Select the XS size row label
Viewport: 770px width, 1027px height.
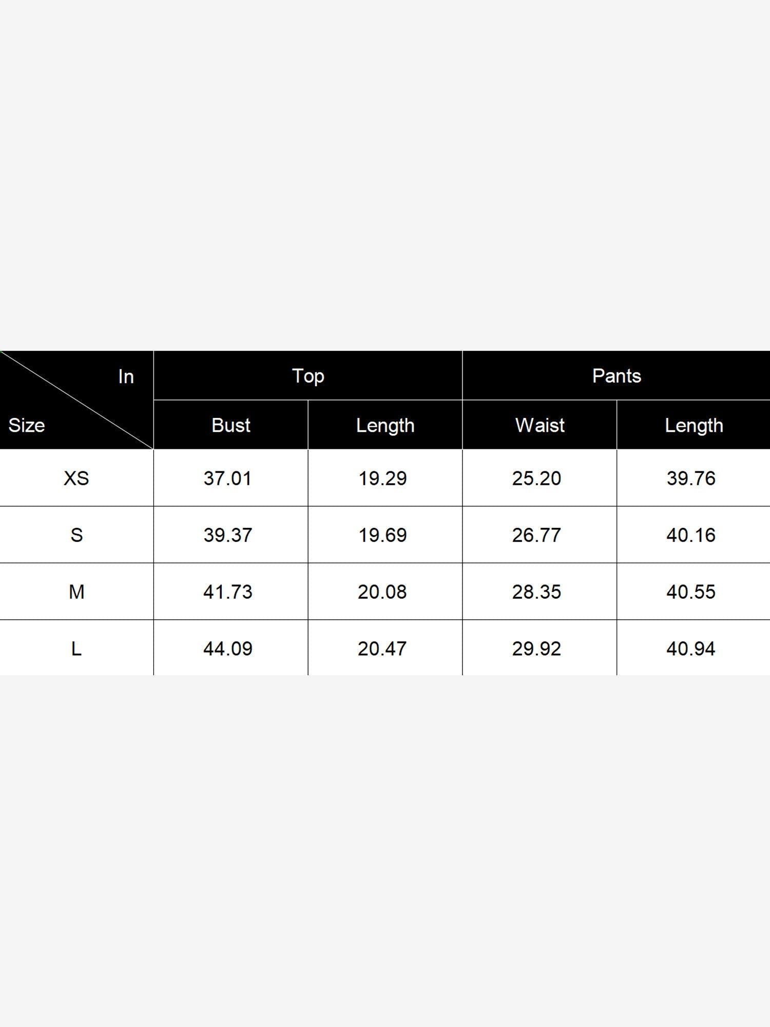click(76, 478)
